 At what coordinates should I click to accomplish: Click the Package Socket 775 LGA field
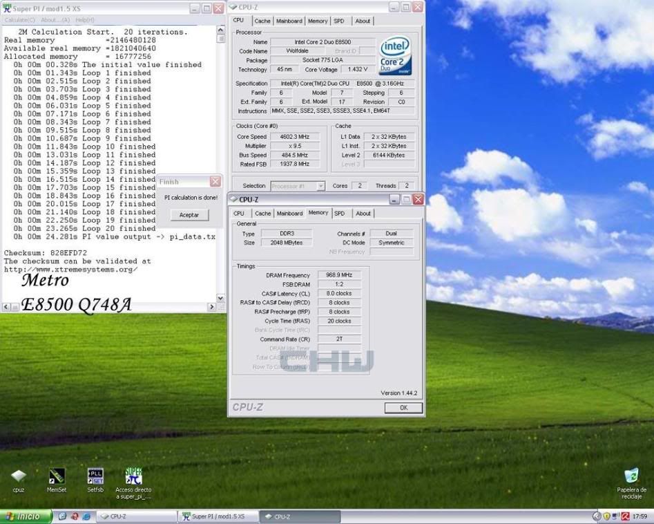click(x=323, y=60)
